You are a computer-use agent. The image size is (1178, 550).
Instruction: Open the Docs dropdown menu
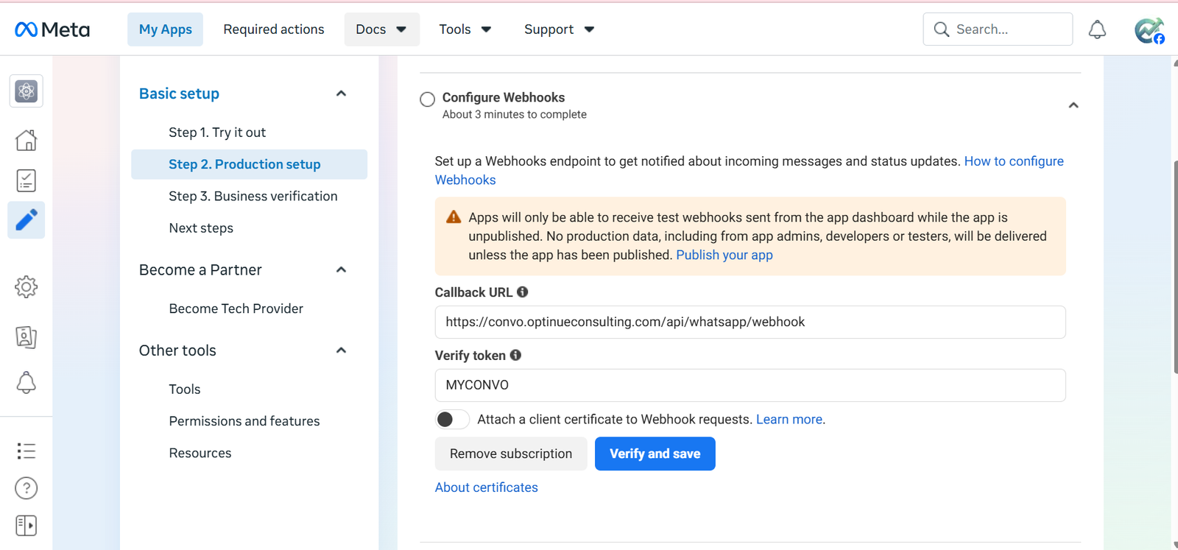(x=381, y=29)
